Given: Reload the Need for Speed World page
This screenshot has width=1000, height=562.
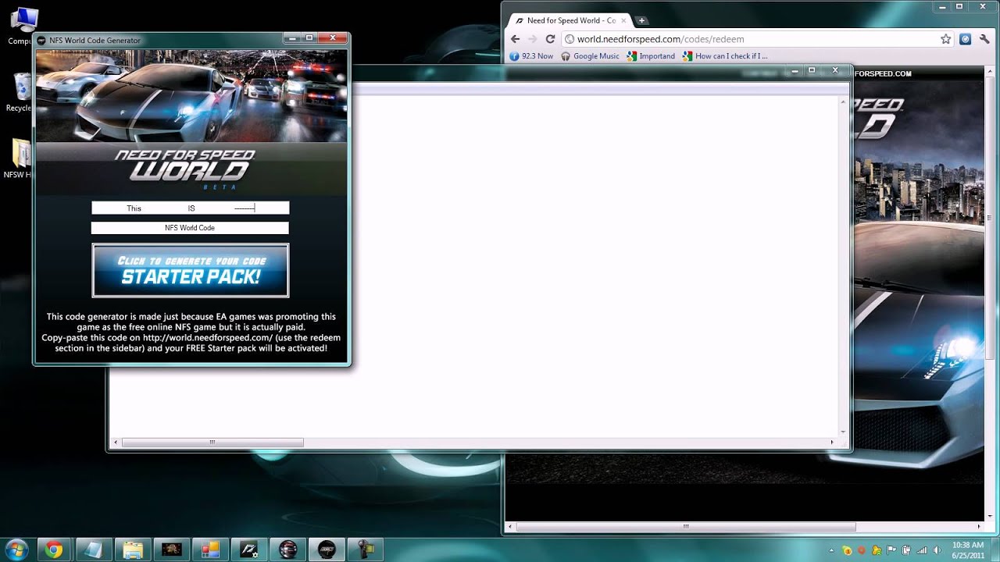Looking at the screenshot, I should (550, 39).
